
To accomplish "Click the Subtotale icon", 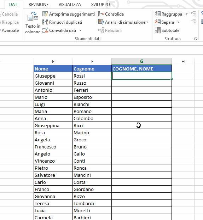I will [x=158, y=30].
